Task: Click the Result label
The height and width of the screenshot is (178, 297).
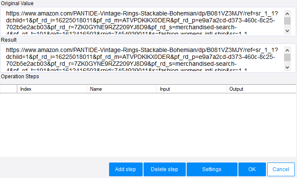Action: [x=9, y=40]
